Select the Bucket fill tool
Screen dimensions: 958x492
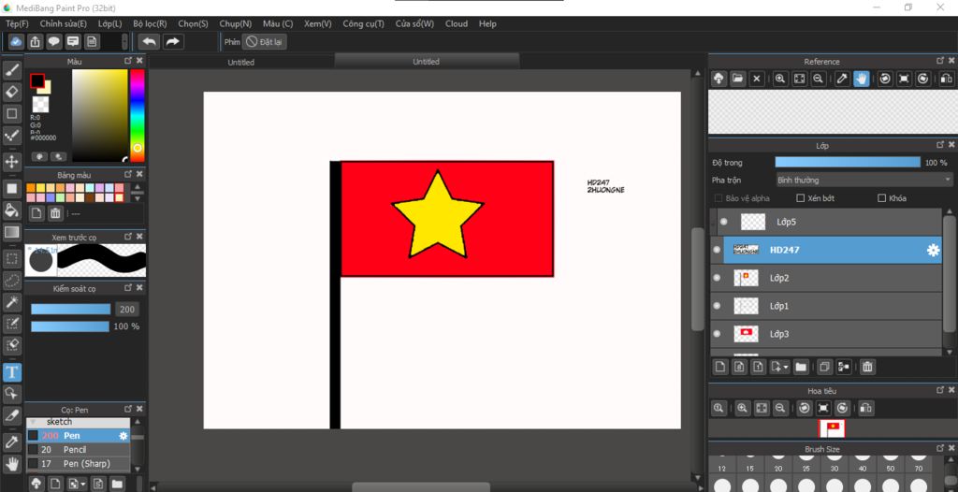(x=11, y=210)
